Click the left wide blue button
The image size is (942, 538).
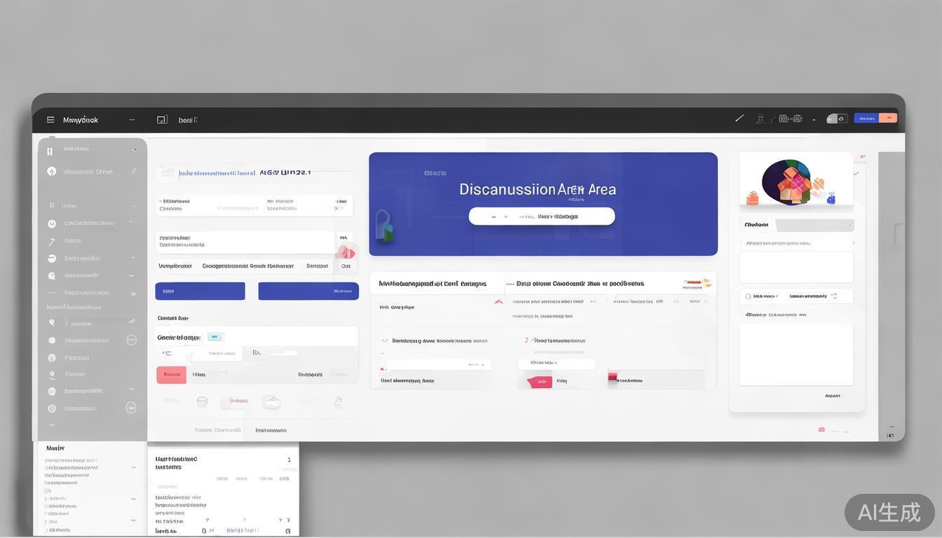(x=200, y=291)
